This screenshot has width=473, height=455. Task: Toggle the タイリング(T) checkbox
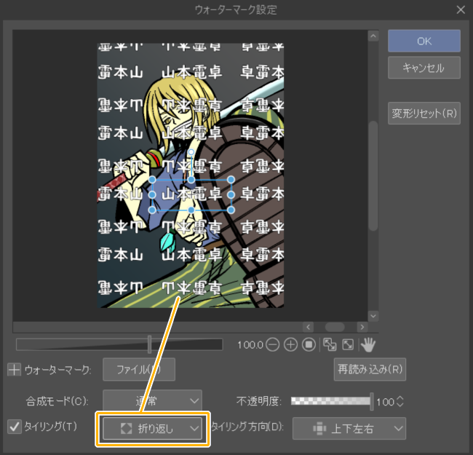click(x=15, y=427)
